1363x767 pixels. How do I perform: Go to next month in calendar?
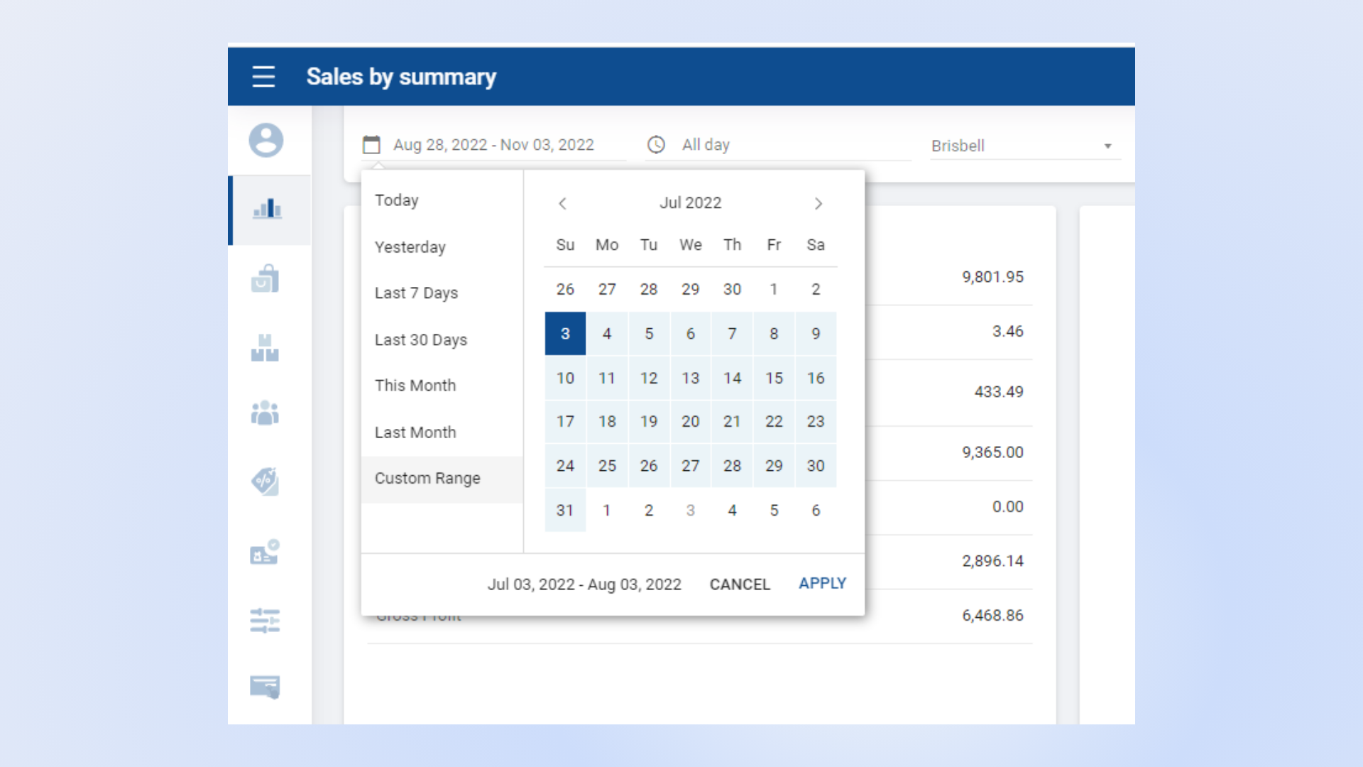coord(818,204)
